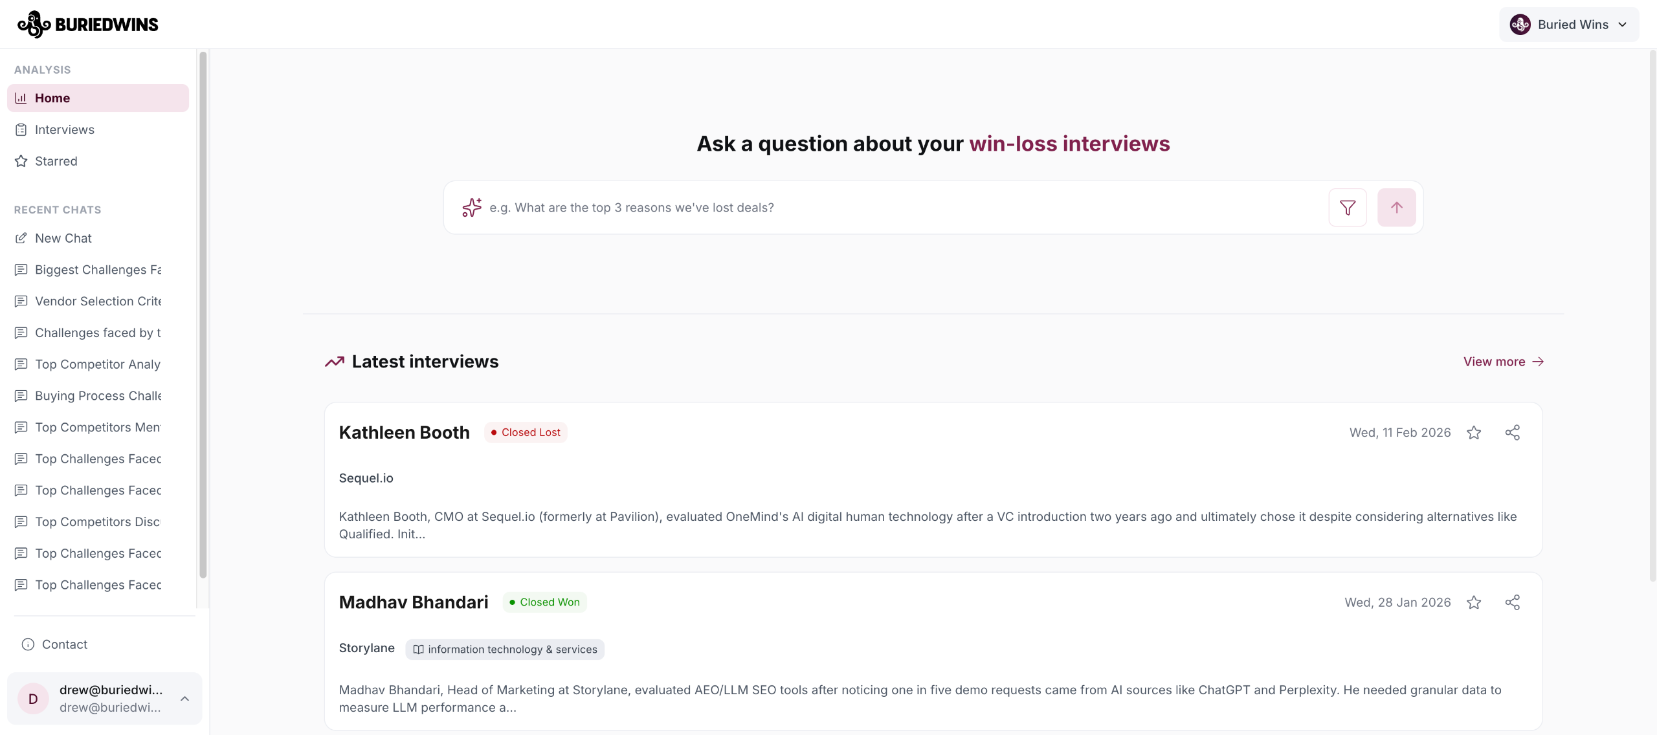Open the Interviews section

click(64, 129)
